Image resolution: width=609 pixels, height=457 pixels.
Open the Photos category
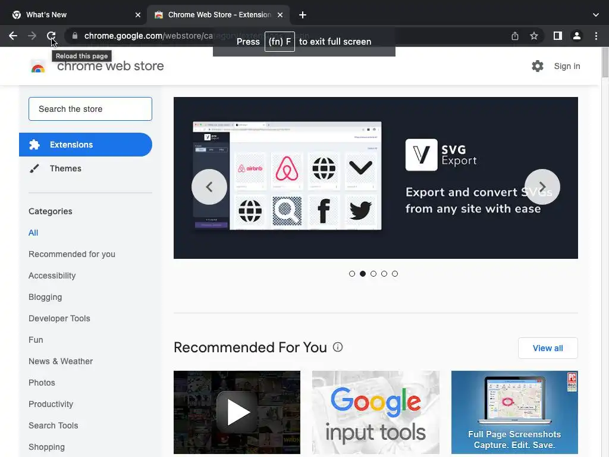42,383
